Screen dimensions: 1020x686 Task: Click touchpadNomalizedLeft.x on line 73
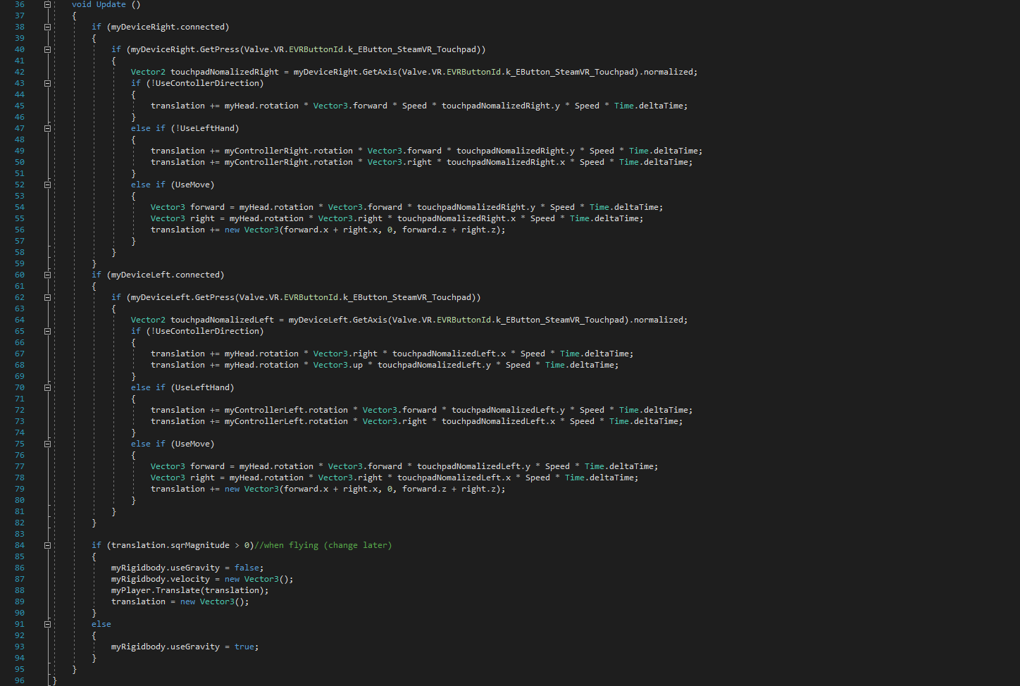tap(498, 421)
